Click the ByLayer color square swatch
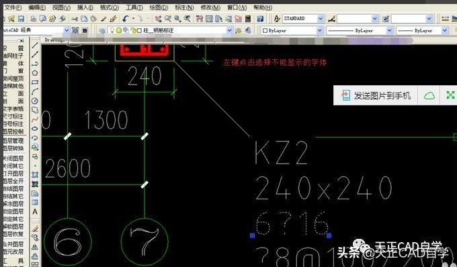Viewport: 457px width, 267px height. 265,30
